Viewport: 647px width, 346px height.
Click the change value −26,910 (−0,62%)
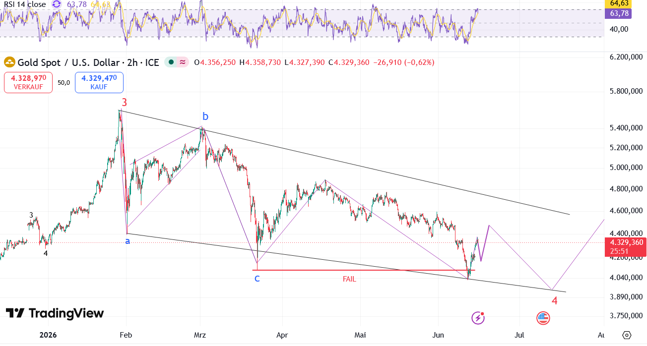coord(404,62)
